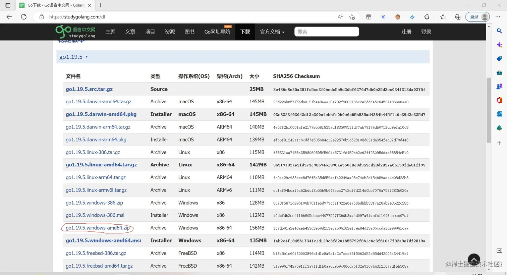Download go1.19.5.linux-arm64.tar.gz
The height and width of the screenshot is (275, 507).
[96, 177]
